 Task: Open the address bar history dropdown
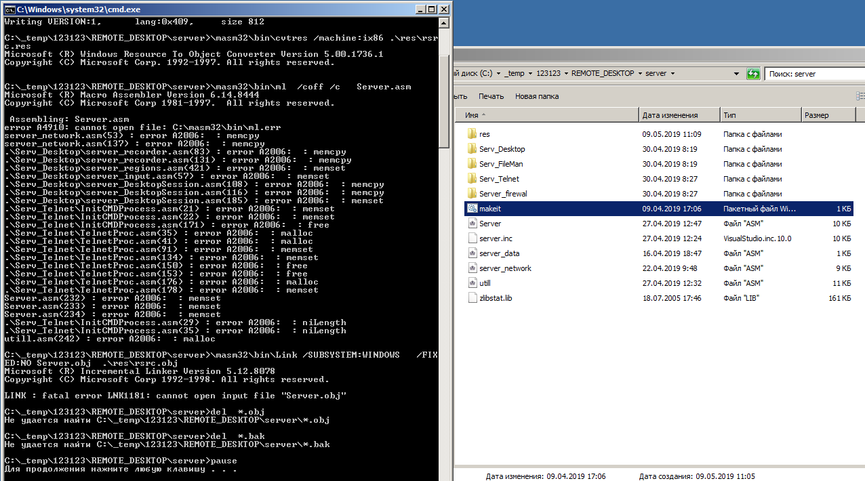[x=737, y=74]
